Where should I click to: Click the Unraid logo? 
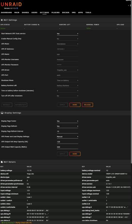coord(11,4)
